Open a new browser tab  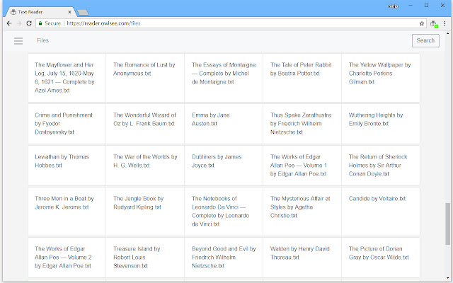83,11
